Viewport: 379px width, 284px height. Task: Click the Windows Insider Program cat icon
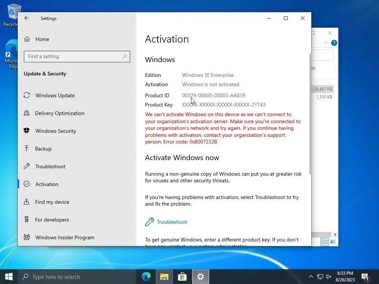click(27, 237)
